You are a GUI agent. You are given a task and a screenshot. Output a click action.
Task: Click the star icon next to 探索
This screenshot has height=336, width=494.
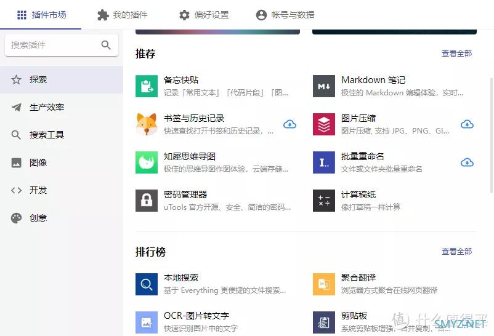pyautogui.click(x=16, y=79)
